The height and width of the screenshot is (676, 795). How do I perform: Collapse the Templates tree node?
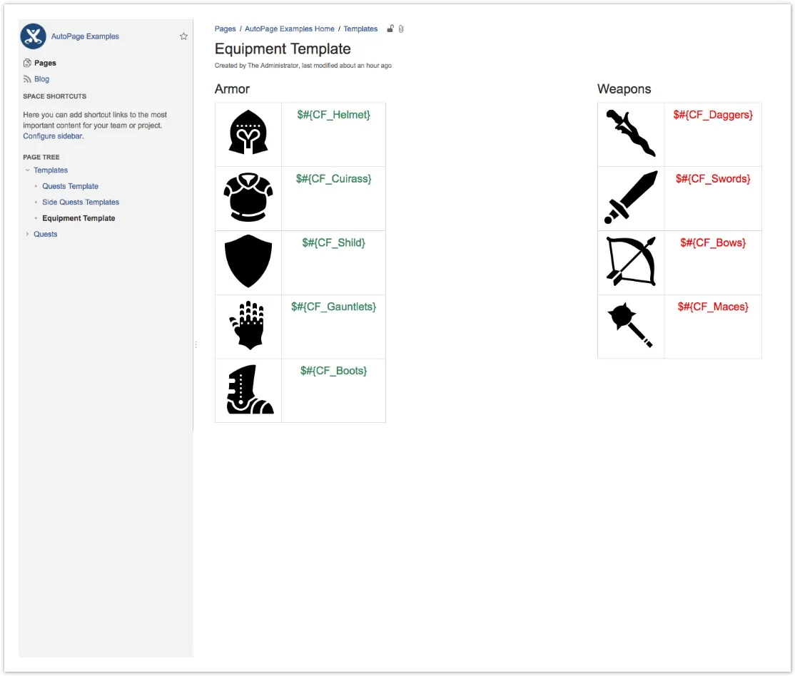(x=27, y=170)
